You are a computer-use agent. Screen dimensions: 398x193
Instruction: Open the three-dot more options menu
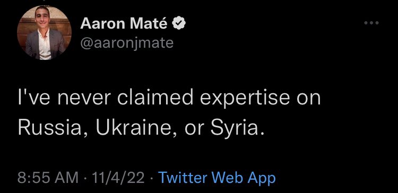pyautogui.click(x=371, y=23)
